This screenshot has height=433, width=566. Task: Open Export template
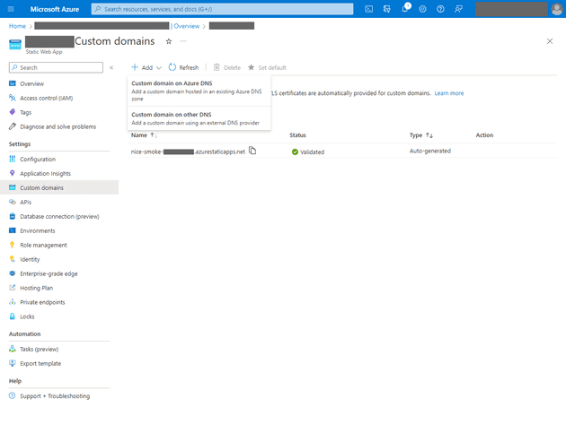click(40, 364)
